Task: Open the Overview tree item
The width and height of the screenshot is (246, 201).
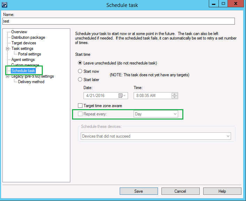Action: pos(19,32)
